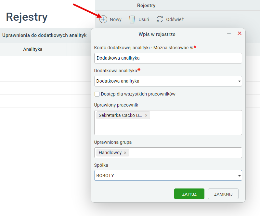Click the Wpis w rejestrze dialog title
Screen dimensions: 260x216
pos(157,34)
